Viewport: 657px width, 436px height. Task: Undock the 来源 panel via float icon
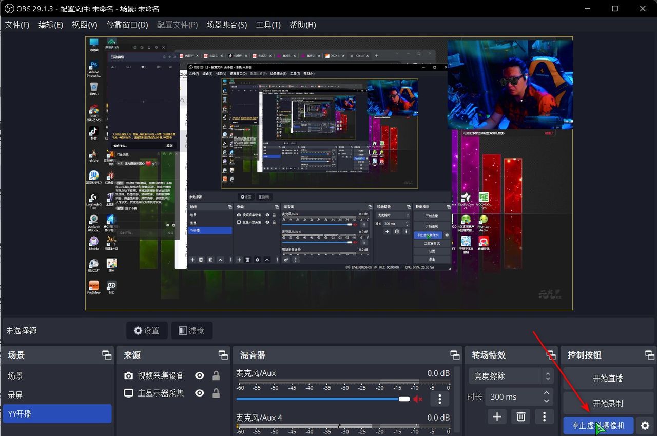(223, 355)
